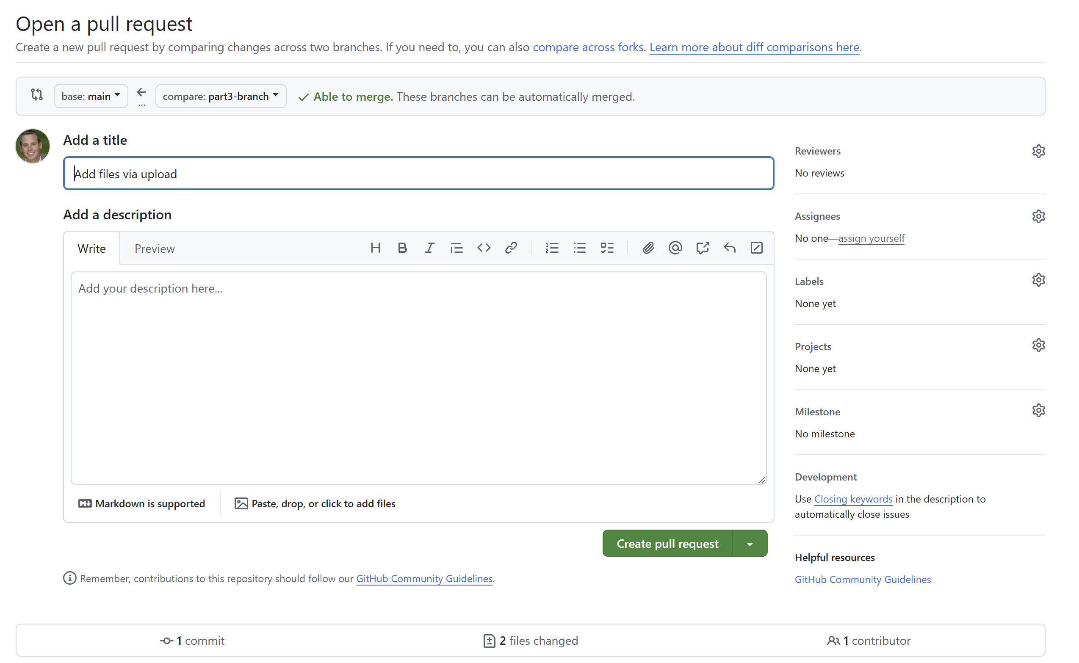Toggle bold formatting in the description toolbar
1079x663 pixels.
coord(402,248)
